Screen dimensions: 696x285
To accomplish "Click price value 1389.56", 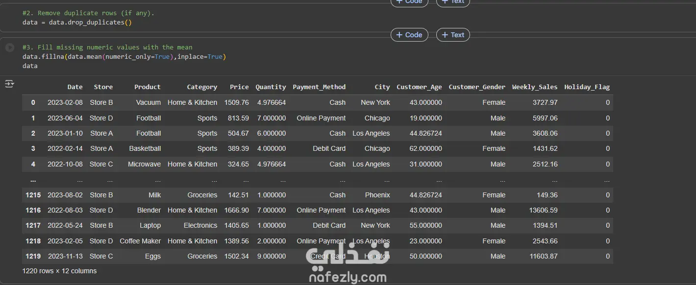I will point(236,241).
